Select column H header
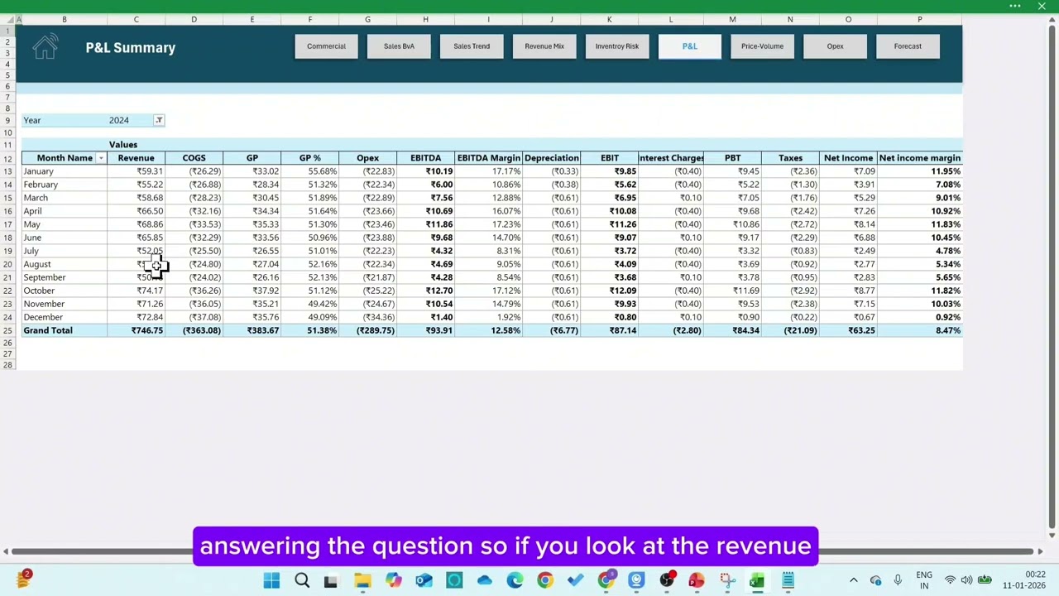The image size is (1059, 596). (x=425, y=19)
